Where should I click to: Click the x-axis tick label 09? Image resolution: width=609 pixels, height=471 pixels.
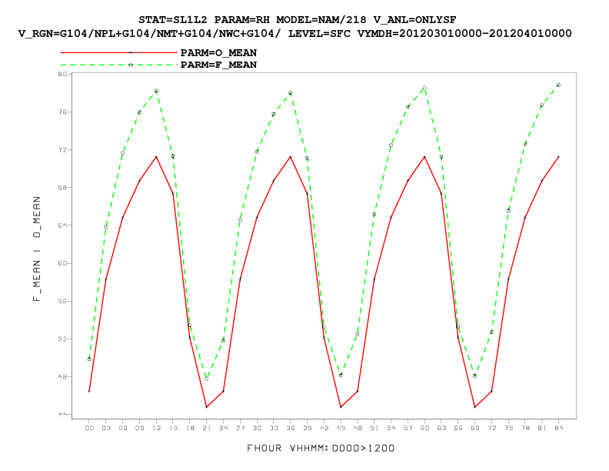tap(139, 428)
